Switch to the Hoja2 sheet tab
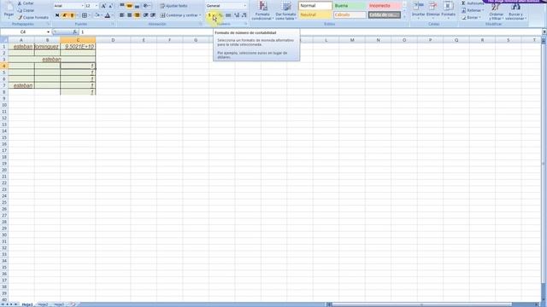This screenshot has height=307, width=547. (x=43, y=304)
